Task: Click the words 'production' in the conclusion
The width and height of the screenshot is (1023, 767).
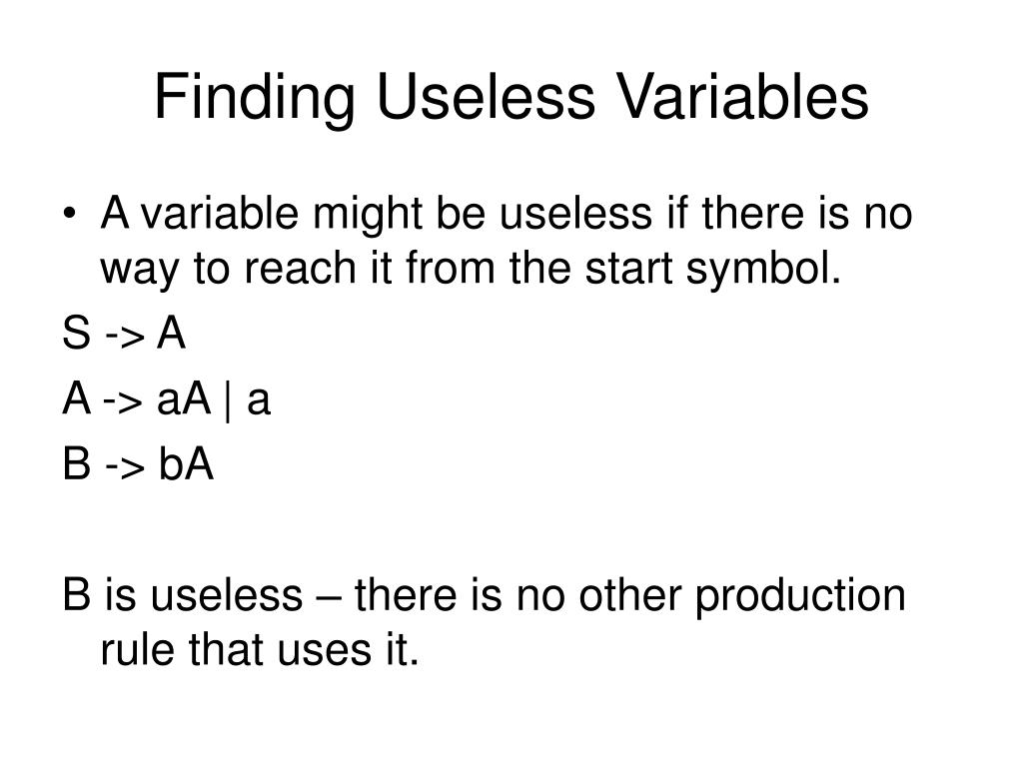Action: (x=800, y=597)
